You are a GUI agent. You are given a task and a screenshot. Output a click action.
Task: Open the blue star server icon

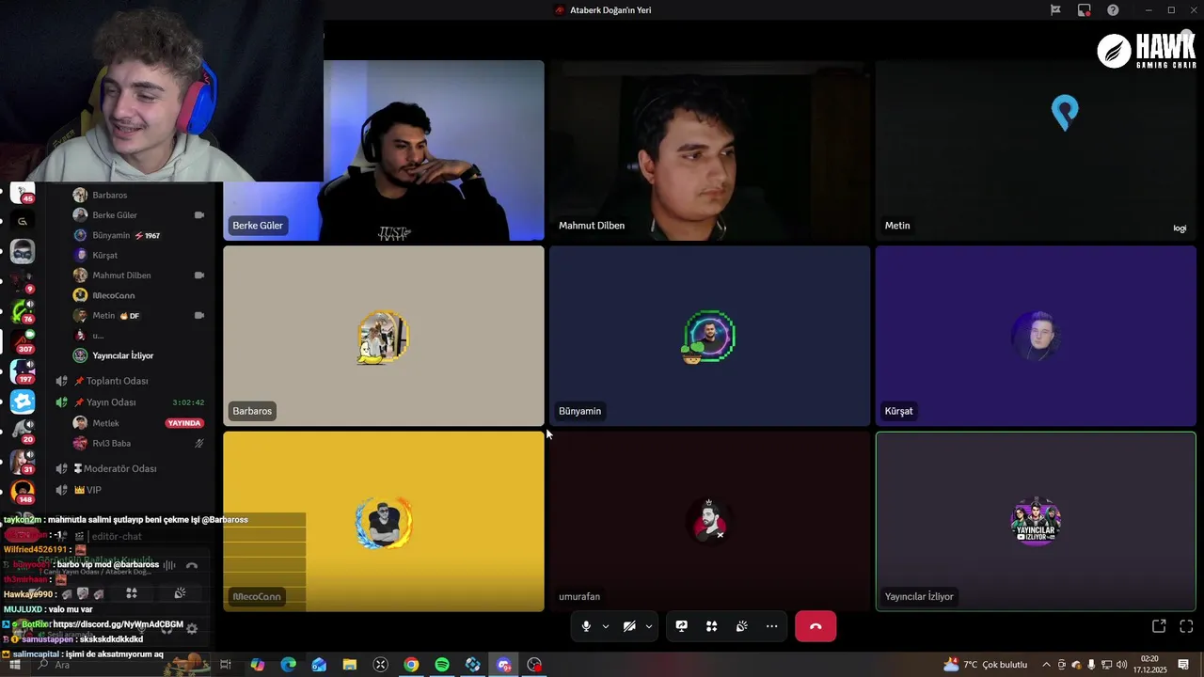tap(23, 401)
